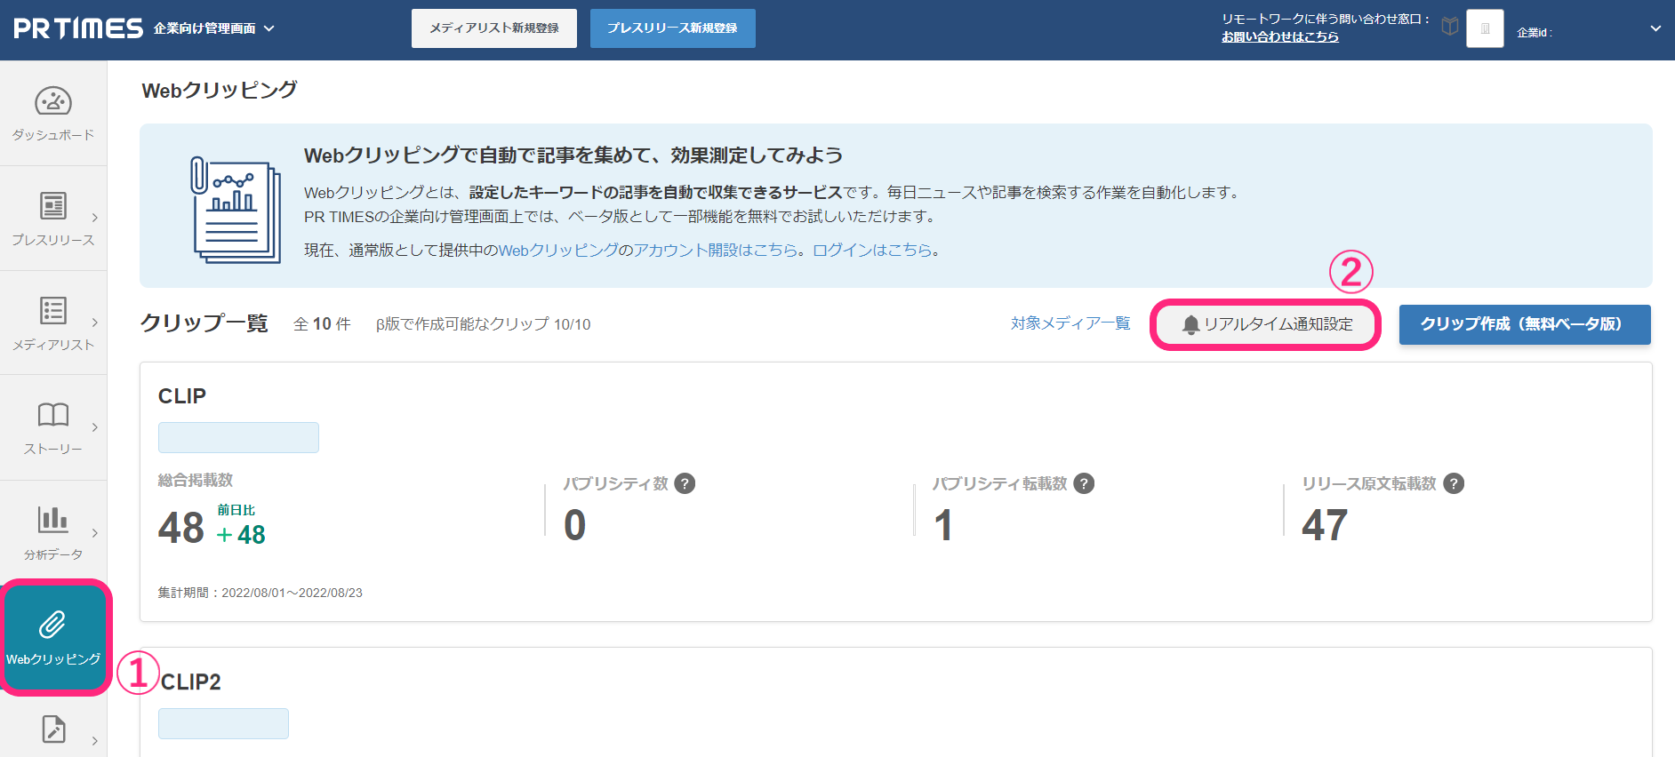The width and height of the screenshot is (1675, 757).
Task: Click the Webクリッピング page title
Action: tap(220, 91)
